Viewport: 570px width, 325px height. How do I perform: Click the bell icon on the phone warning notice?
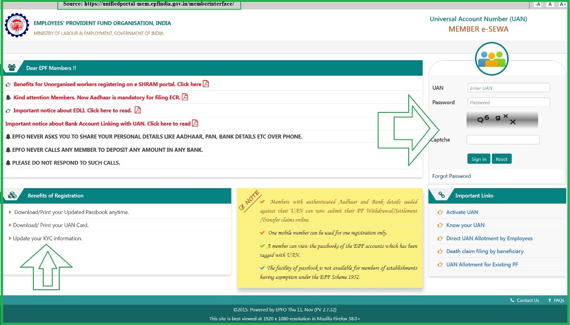[8, 136]
